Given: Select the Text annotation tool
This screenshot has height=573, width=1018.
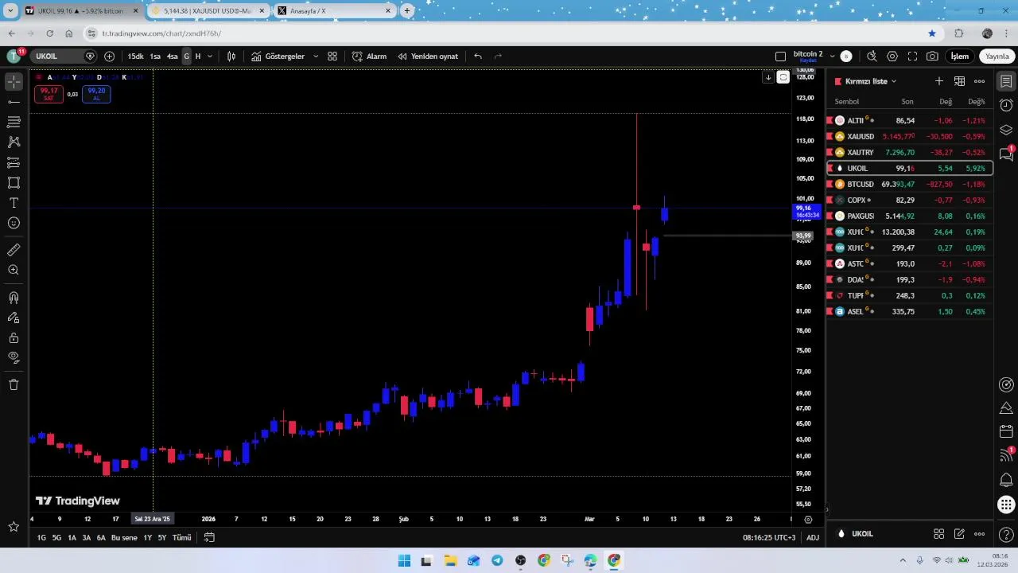Looking at the screenshot, I should (x=14, y=203).
